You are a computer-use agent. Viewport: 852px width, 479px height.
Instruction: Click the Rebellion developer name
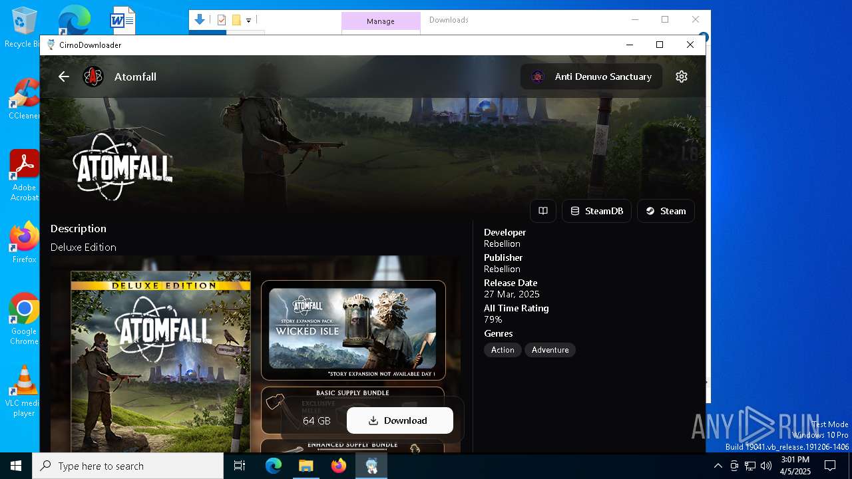coord(502,244)
